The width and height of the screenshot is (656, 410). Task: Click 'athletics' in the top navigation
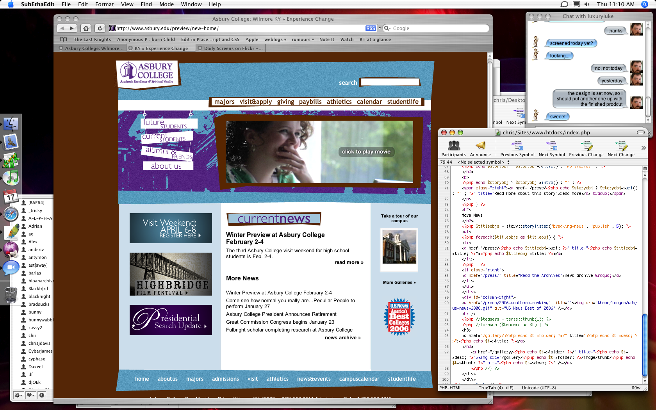pos(339,102)
